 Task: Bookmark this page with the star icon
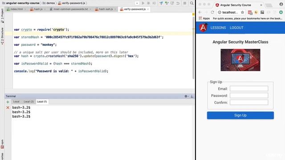[x=242, y=12]
